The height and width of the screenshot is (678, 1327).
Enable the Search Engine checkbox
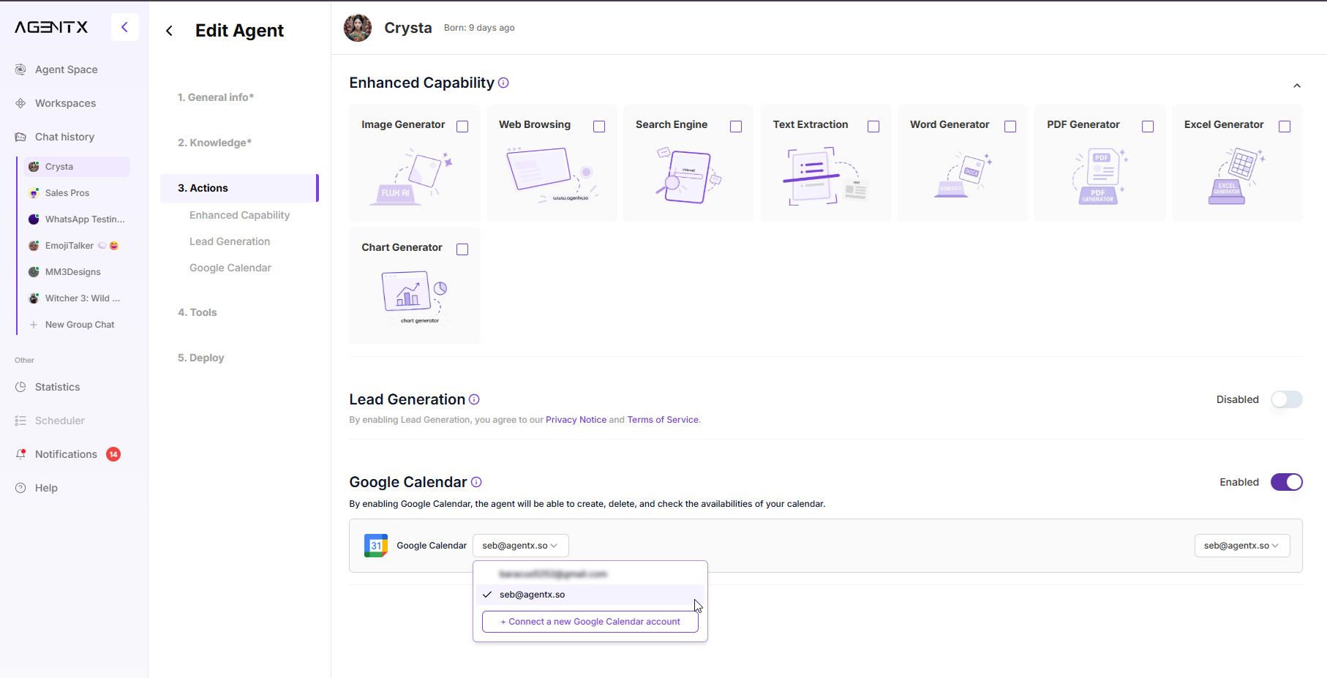tap(736, 127)
